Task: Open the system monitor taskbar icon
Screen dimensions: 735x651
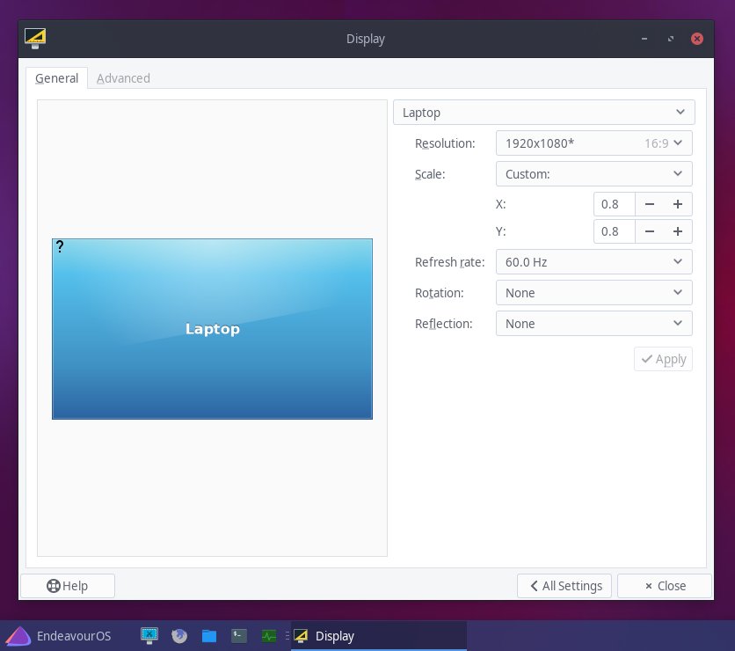Action: pyautogui.click(x=268, y=635)
